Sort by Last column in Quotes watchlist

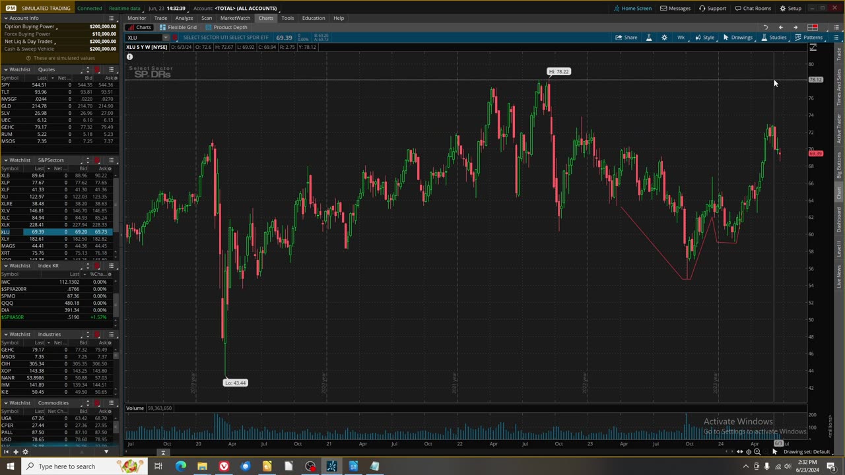(42, 78)
